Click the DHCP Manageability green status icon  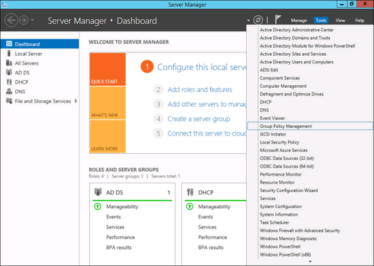click(x=190, y=206)
